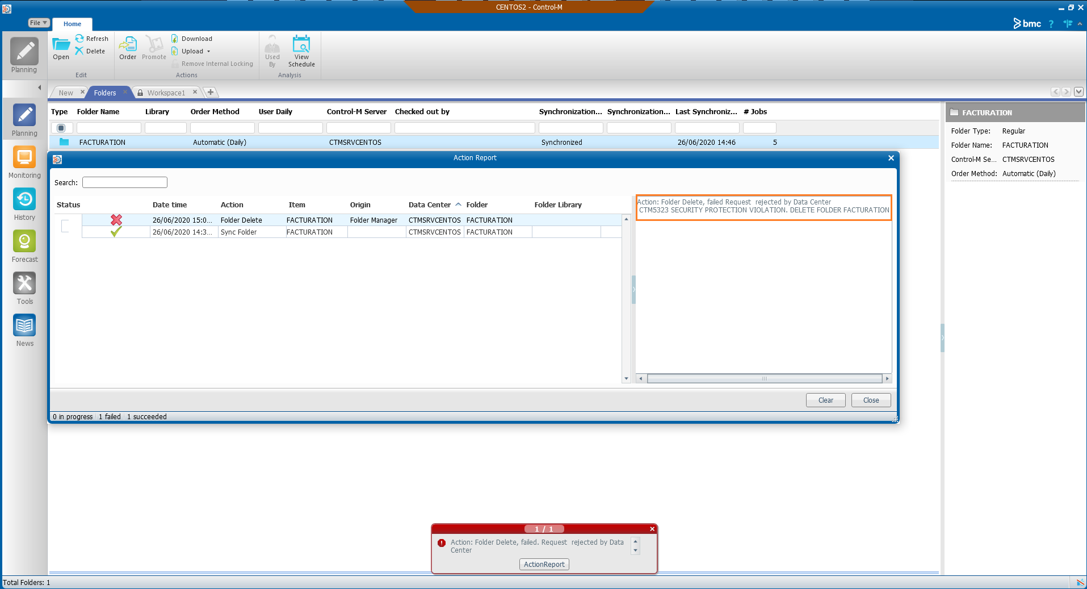
Task: Select the succeeded Sync Folder row
Action: point(352,232)
